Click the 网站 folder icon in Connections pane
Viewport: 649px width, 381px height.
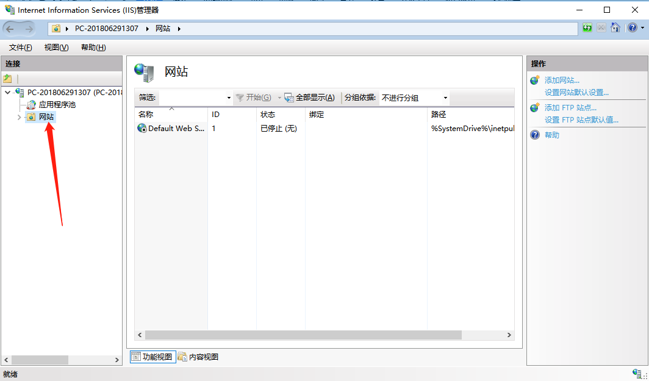click(x=30, y=116)
